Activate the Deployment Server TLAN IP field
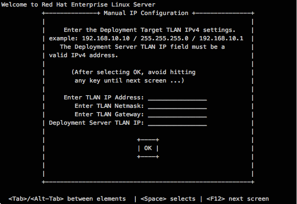 pos(177,123)
